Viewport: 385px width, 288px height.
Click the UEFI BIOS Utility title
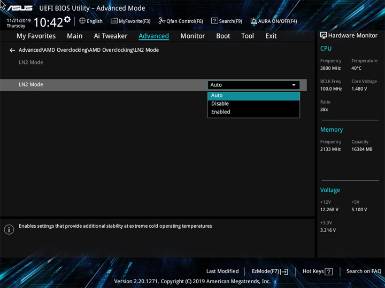(x=92, y=9)
